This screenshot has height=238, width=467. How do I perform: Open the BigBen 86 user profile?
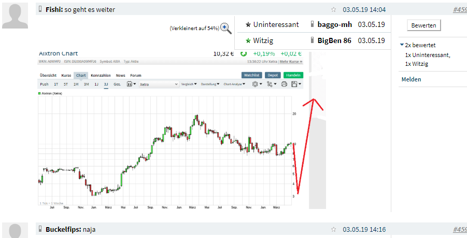coord(334,40)
